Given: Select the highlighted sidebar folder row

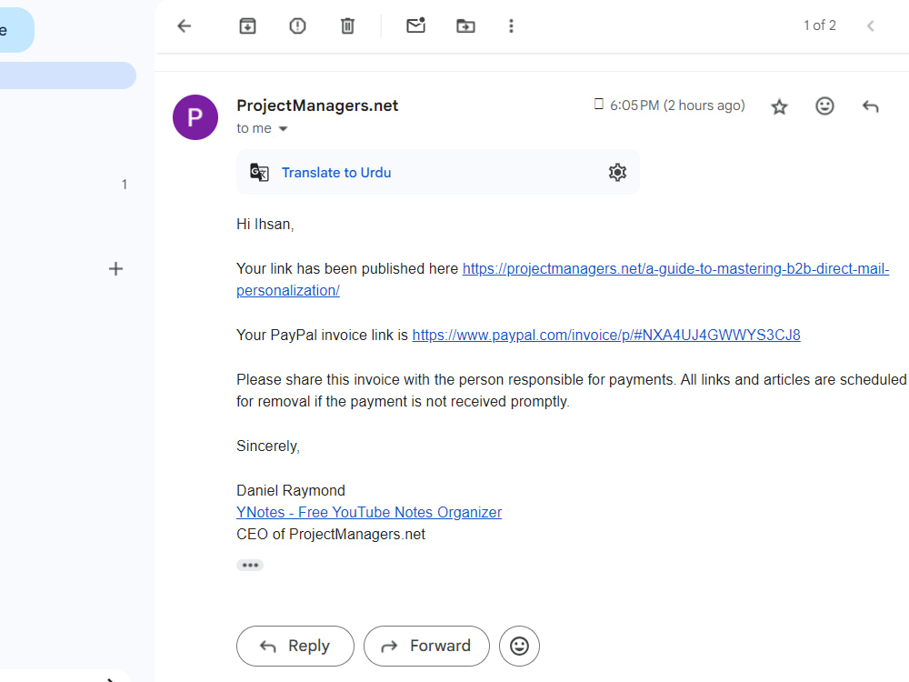Looking at the screenshot, I should pos(68,75).
